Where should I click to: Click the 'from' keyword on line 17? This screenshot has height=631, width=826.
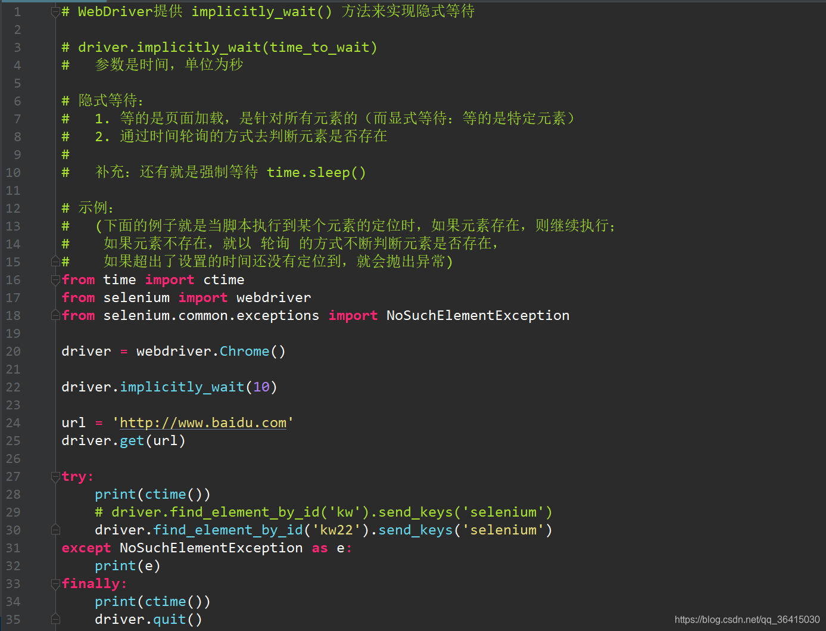(x=78, y=298)
